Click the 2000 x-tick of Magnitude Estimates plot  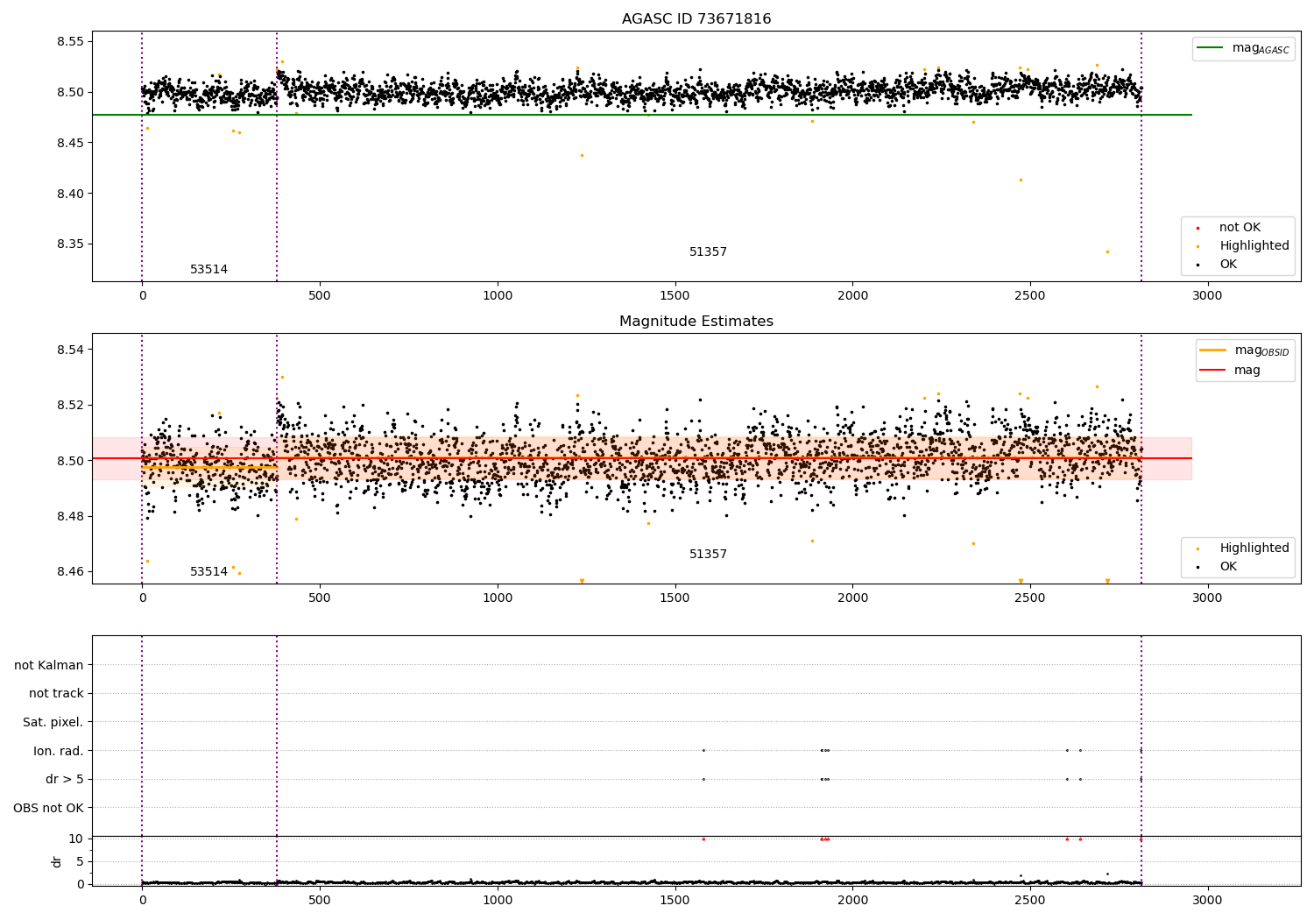click(x=852, y=598)
